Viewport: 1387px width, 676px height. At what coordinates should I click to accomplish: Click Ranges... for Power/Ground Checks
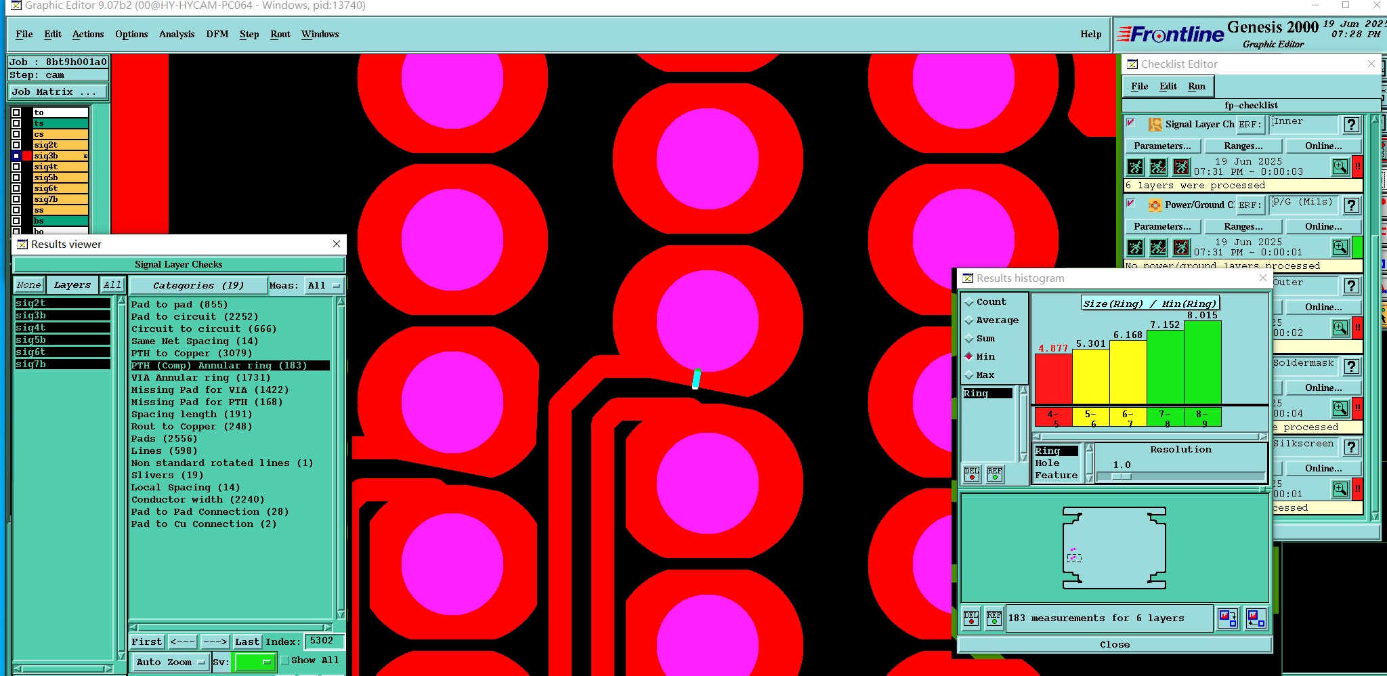click(1243, 227)
